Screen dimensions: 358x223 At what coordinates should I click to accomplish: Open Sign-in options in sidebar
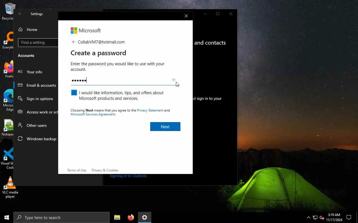(x=36, y=99)
